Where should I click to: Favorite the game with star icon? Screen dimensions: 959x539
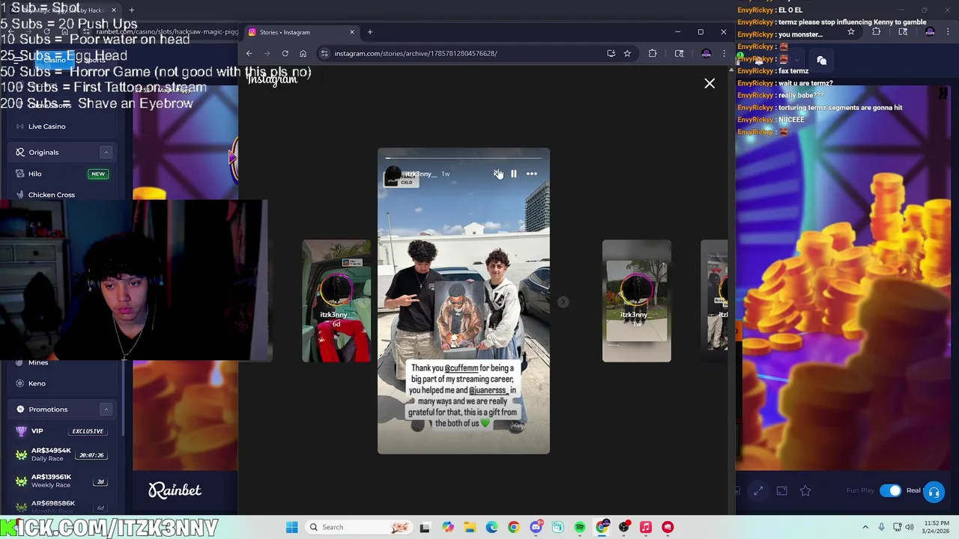pyautogui.click(x=805, y=490)
